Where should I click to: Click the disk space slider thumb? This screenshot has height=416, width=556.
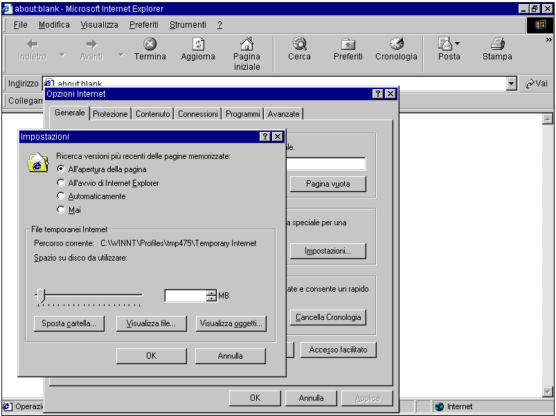click(x=42, y=296)
